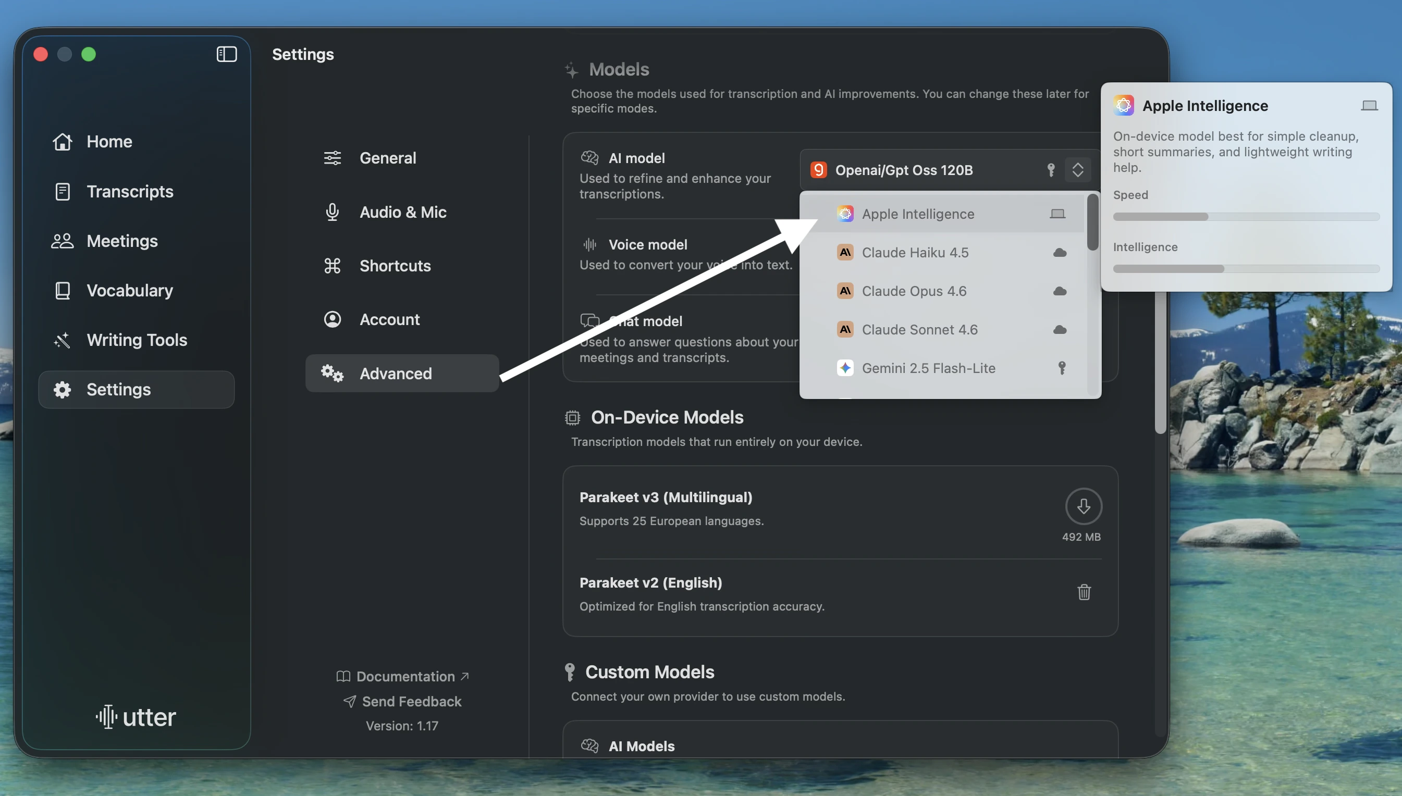
Task: Open the Shortcuts settings tab
Action: [x=402, y=266]
